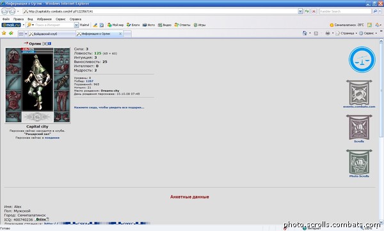Viewport: 384px width, 231px height.
Task: Click the Rambler Search input field
Action: [x=345, y=11]
